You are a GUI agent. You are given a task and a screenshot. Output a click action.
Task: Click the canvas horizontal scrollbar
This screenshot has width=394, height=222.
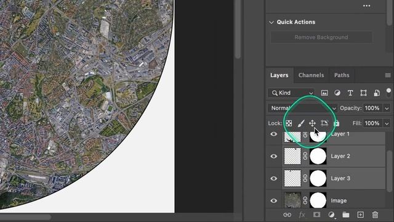click(x=25, y=216)
